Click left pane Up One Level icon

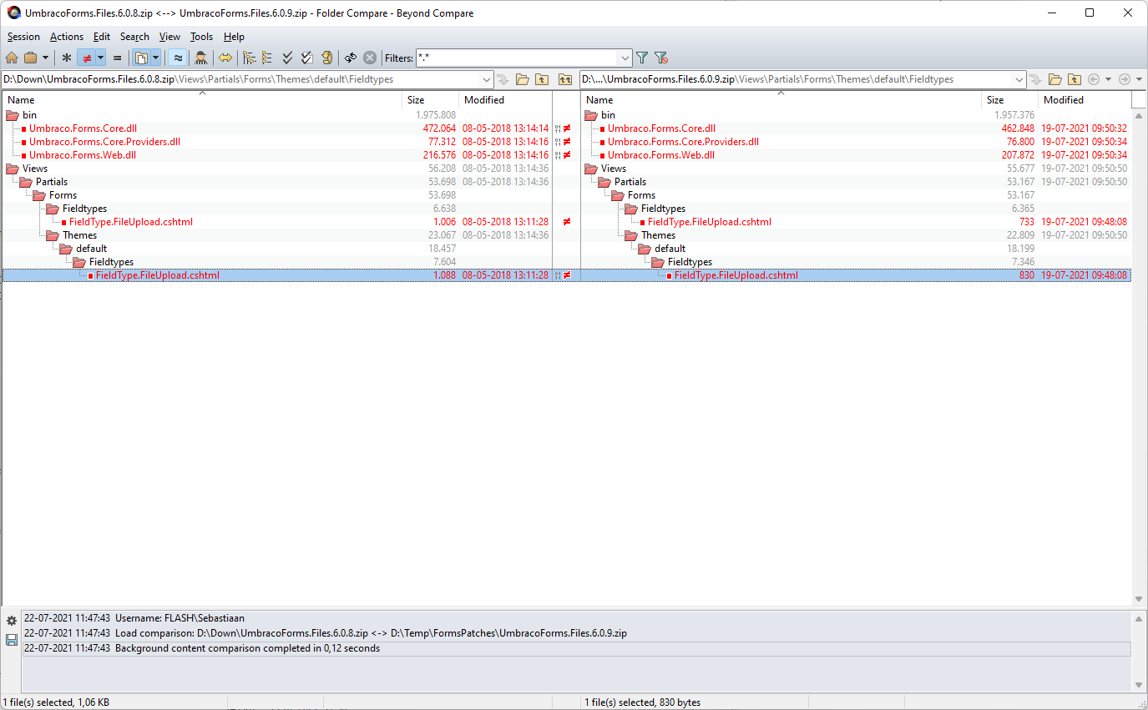coord(542,79)
